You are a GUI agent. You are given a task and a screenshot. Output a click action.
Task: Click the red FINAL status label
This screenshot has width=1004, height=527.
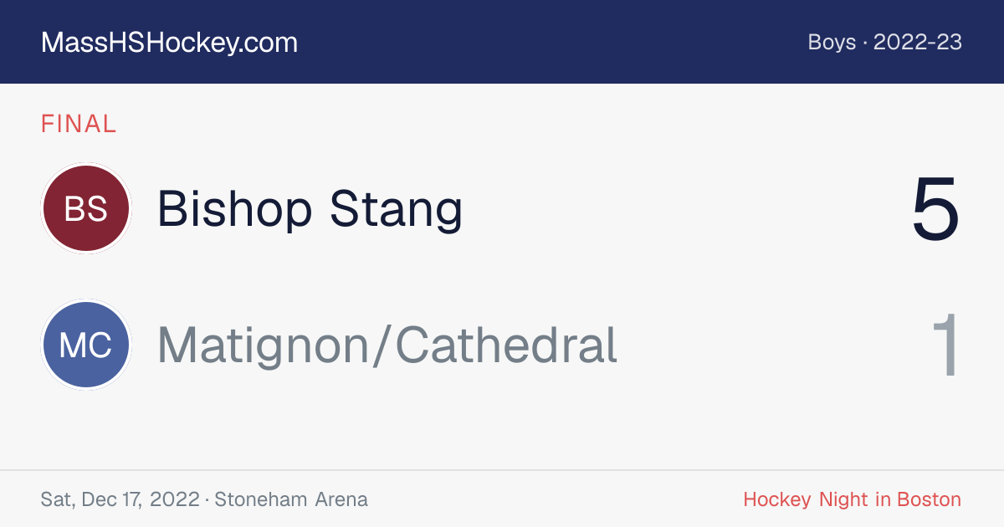point(79,124)
